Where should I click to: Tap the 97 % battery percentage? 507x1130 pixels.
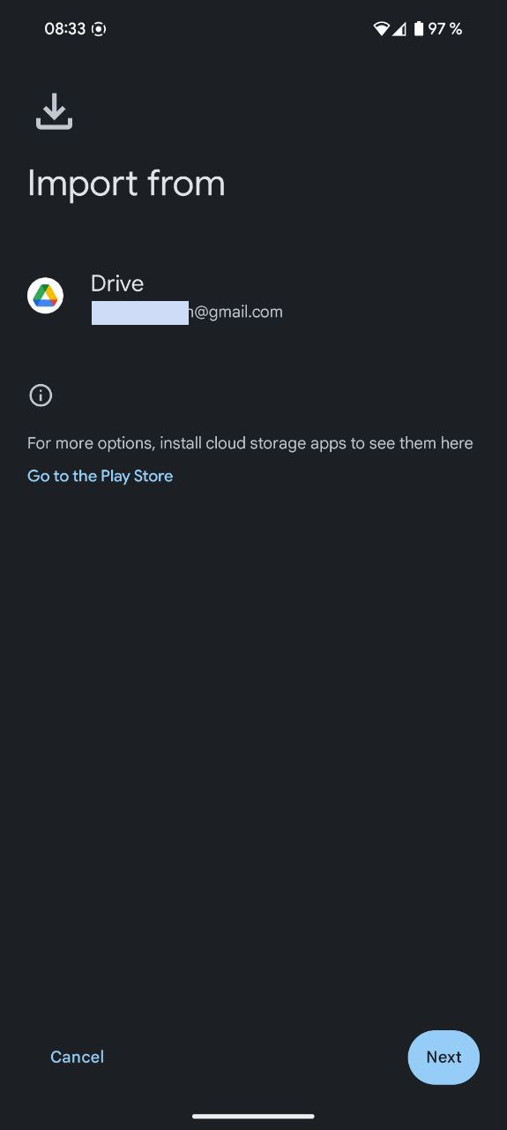pos(445,29)
